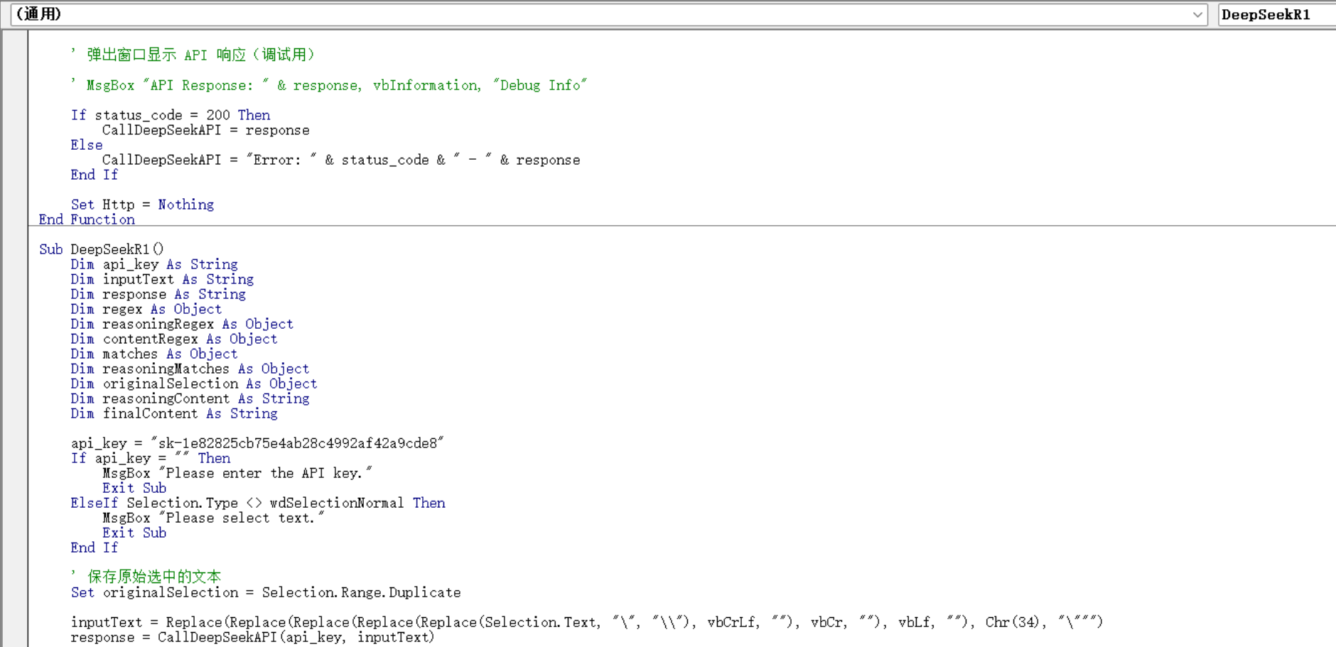
Task: Click the 'CallDeepSeekAPI = response' line
Action: point(206,130)
